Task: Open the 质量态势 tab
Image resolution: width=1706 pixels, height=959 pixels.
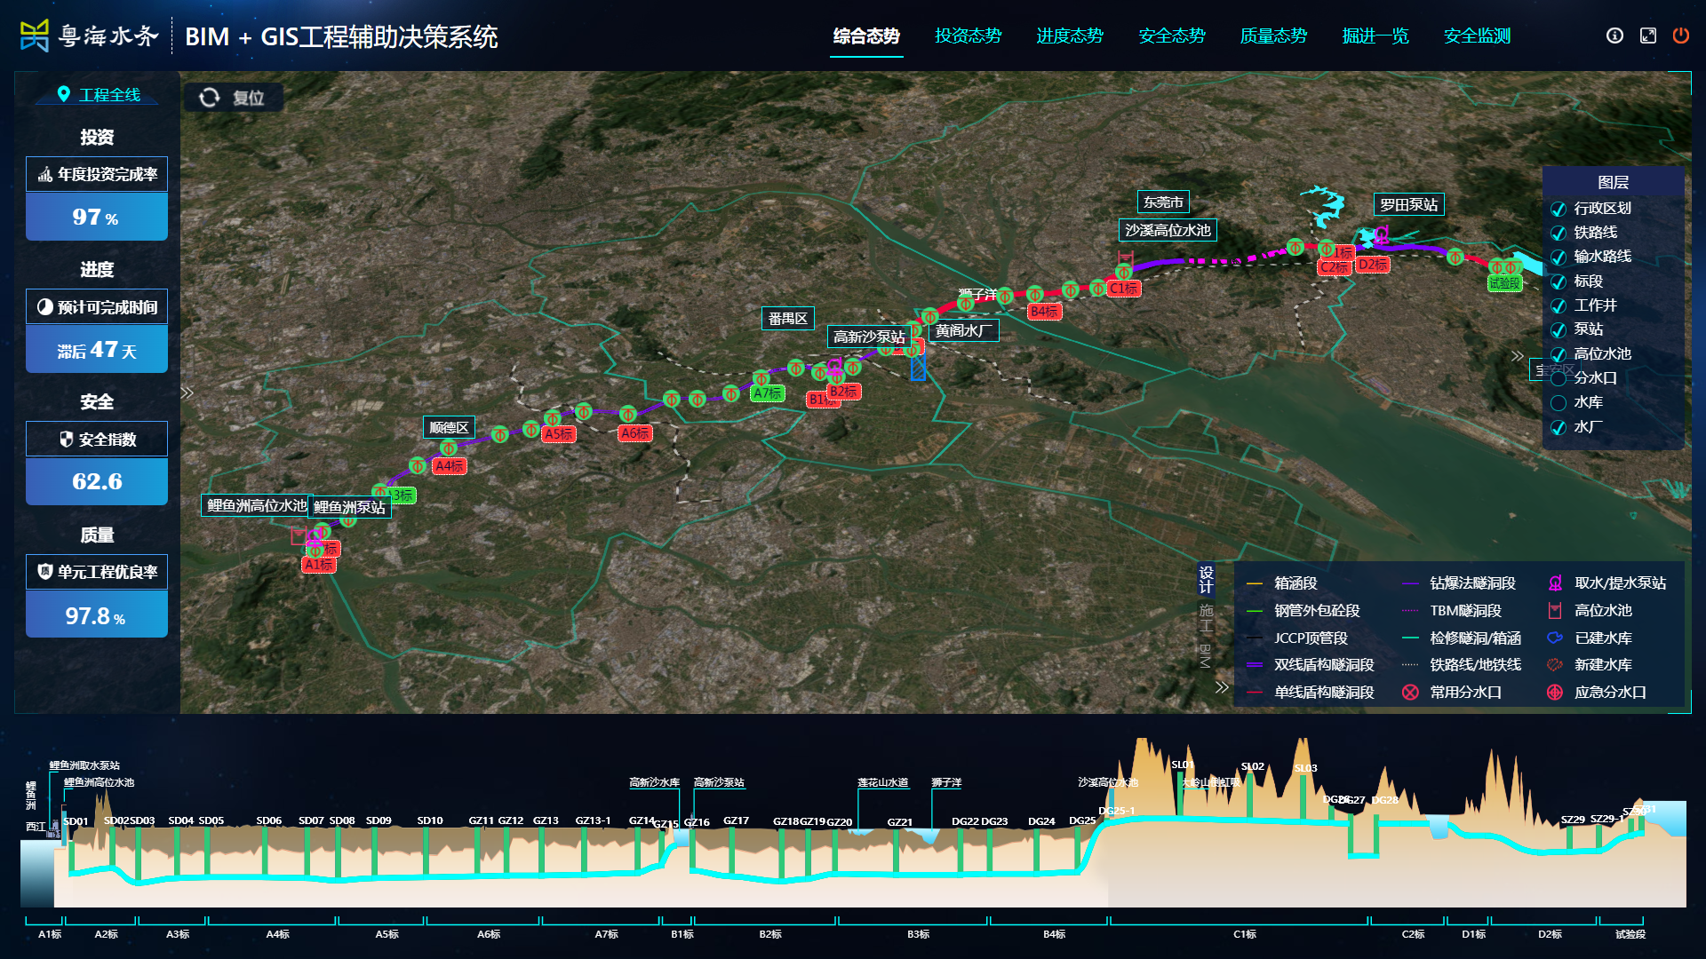Action: [x=1273, y=36]
